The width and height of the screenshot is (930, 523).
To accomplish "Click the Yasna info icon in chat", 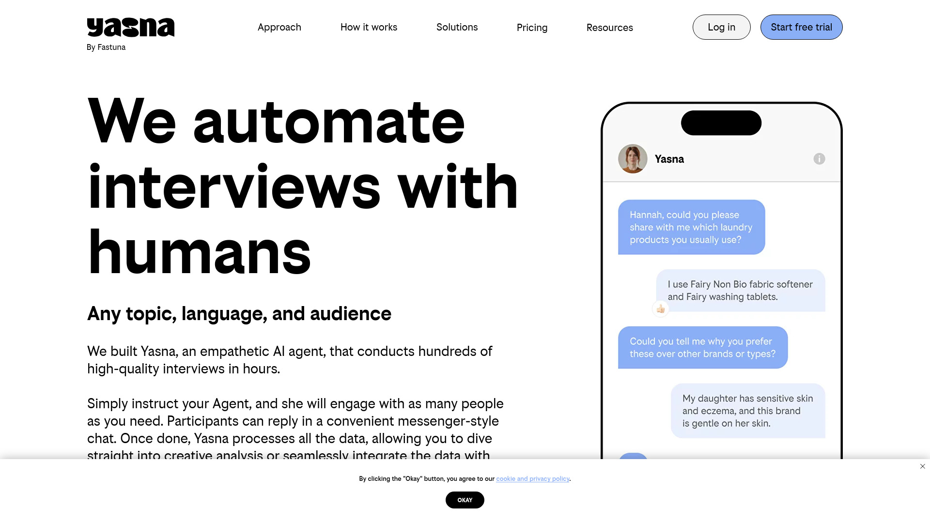I will pos(819,159).
